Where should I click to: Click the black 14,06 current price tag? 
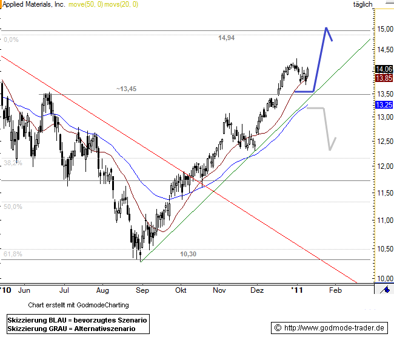coord(383,69)
